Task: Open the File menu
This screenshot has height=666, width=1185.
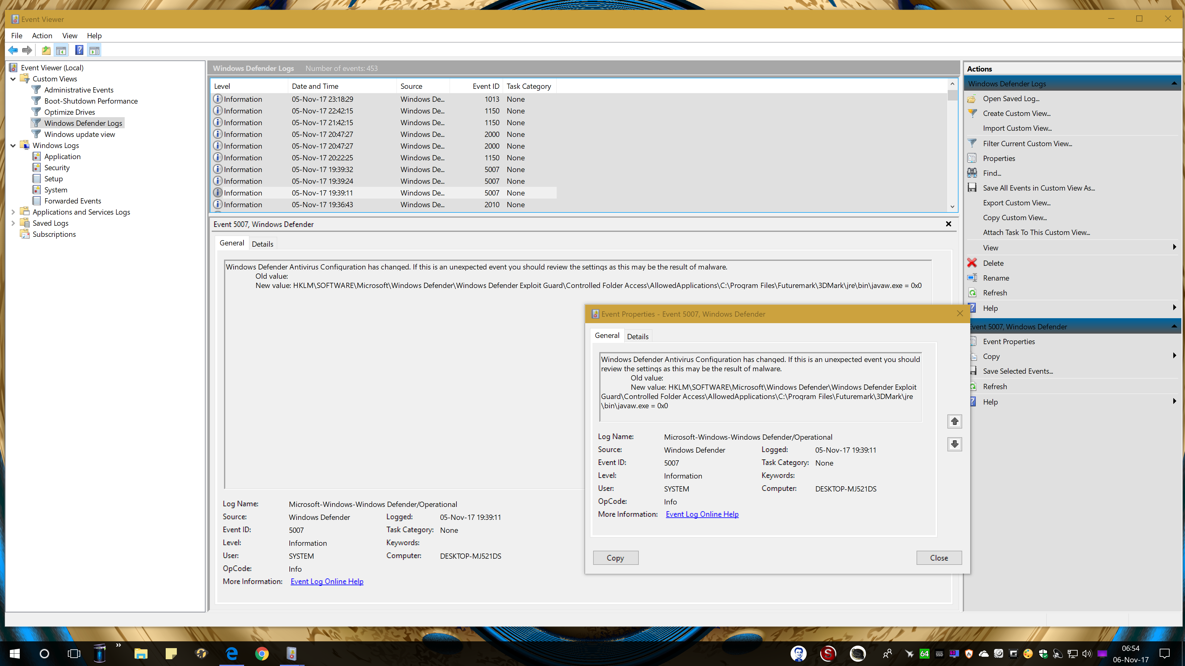Action: tap(17, 35)
